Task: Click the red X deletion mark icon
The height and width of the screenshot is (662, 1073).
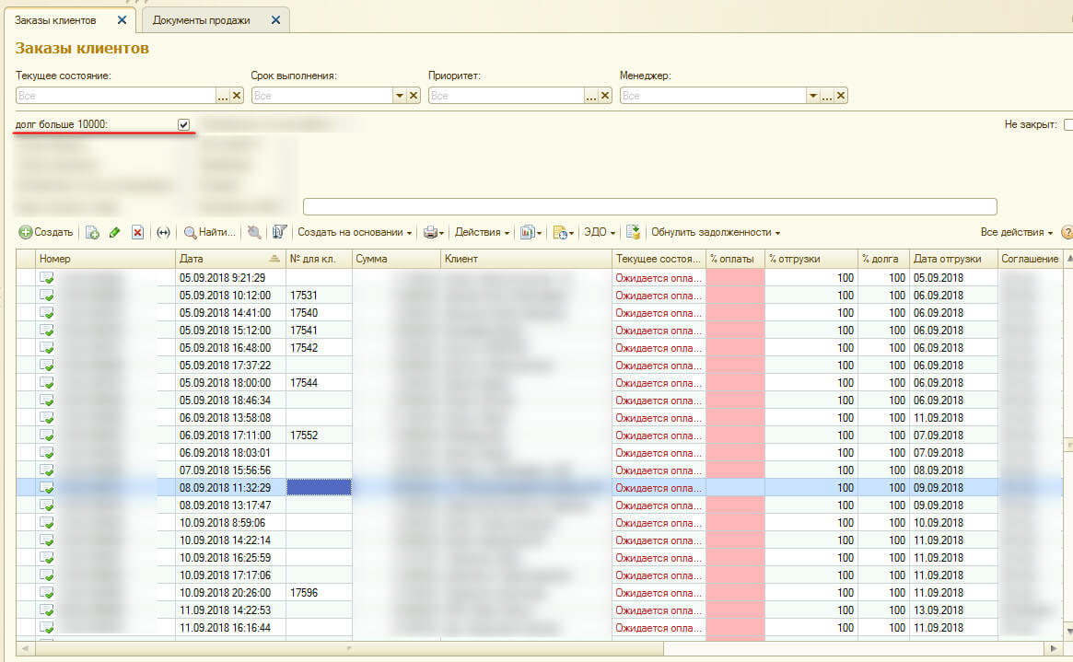Action: click(x=137, y=233)
